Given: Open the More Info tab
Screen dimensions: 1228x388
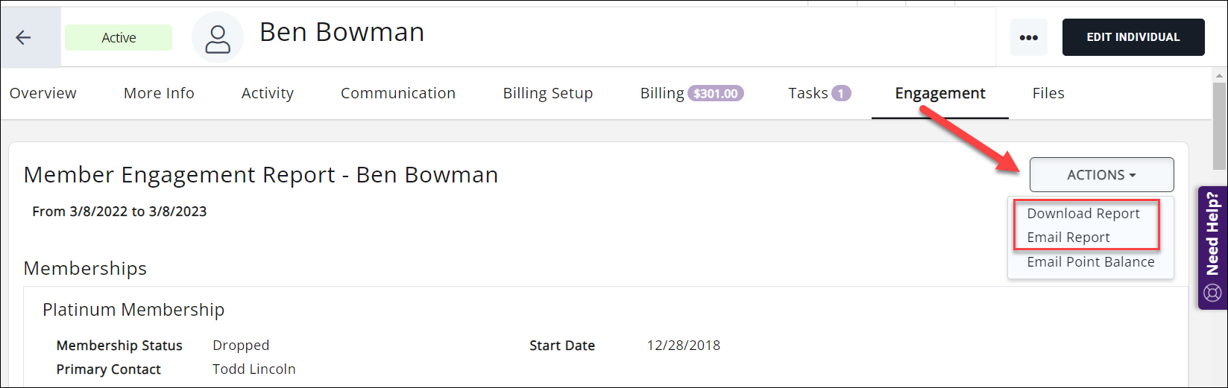Looking at the screenshot, I should tap(159, 94).
